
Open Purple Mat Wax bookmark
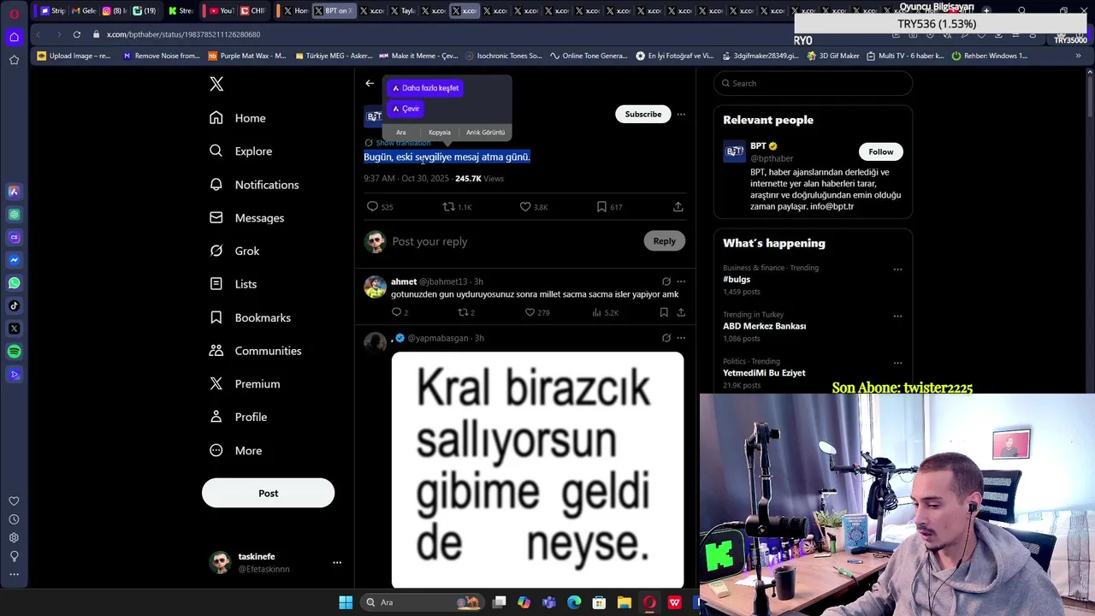(x=247, y=56)
